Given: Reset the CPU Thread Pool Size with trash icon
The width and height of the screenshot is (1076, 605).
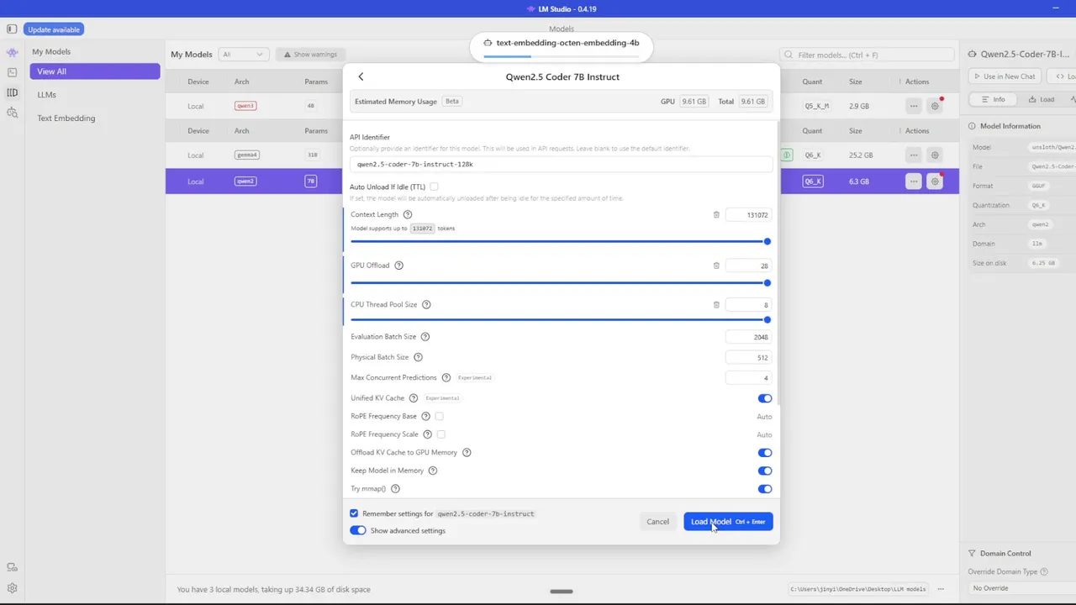Looking at the screenshot, I should [x=716, y=305].
